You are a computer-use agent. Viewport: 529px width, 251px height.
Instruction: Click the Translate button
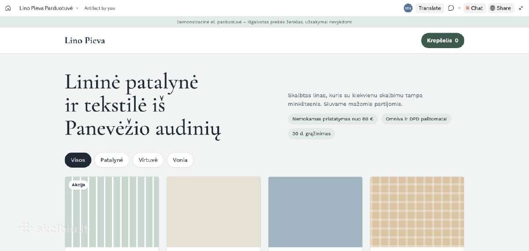pos(429,8)
